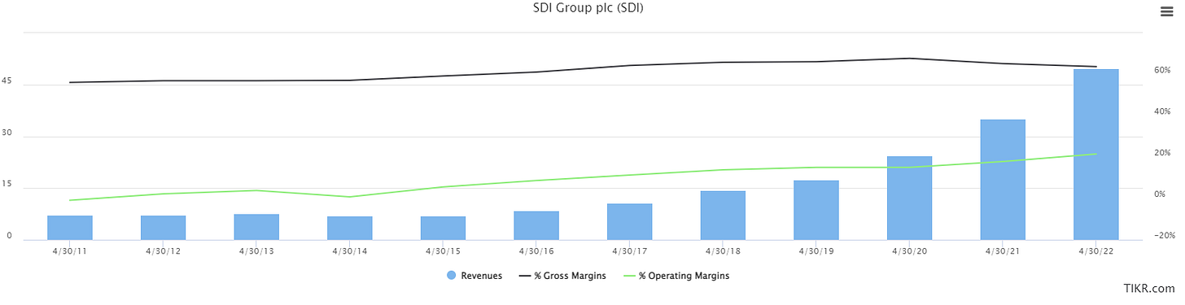Click the 4/30/14 x-axis label

350,251
